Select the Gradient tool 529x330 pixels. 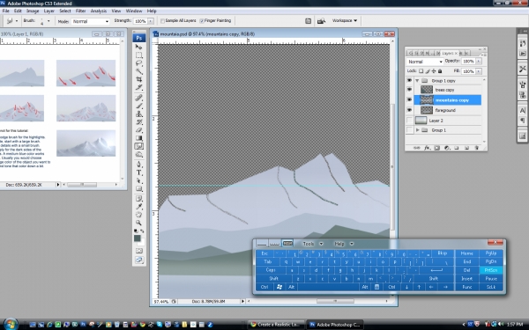[x=138, y=138]
